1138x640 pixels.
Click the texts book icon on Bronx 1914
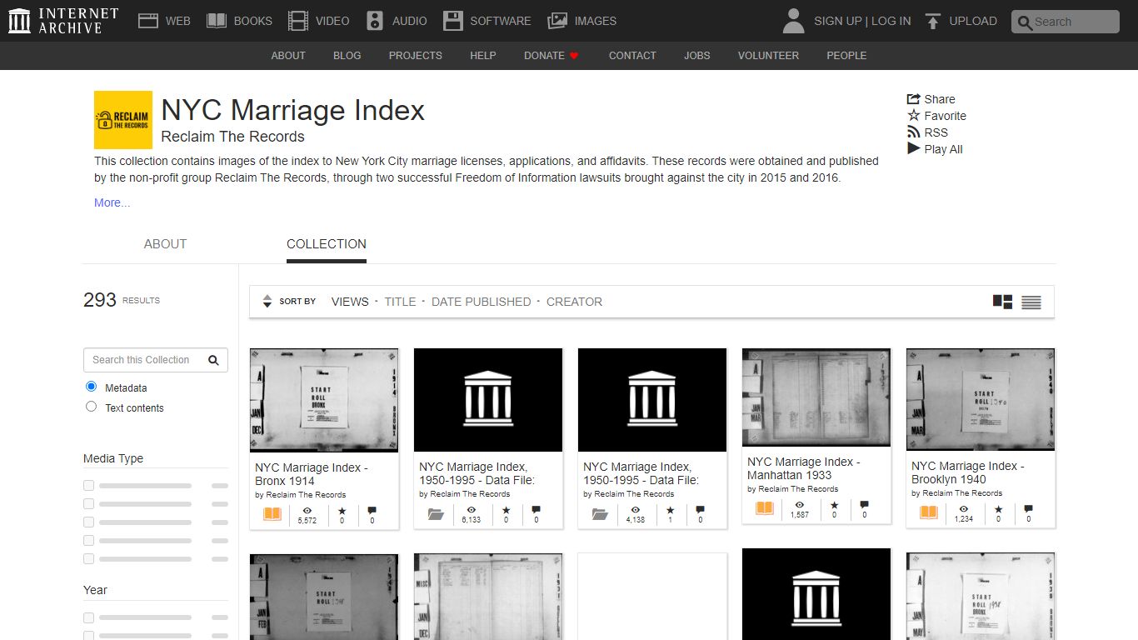pyautogui.click(x=272, y=514)
